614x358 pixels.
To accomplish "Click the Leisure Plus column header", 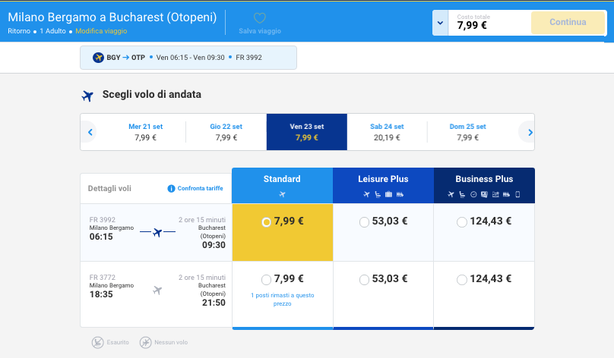I will pyautogui.click(x=383, y=185).
